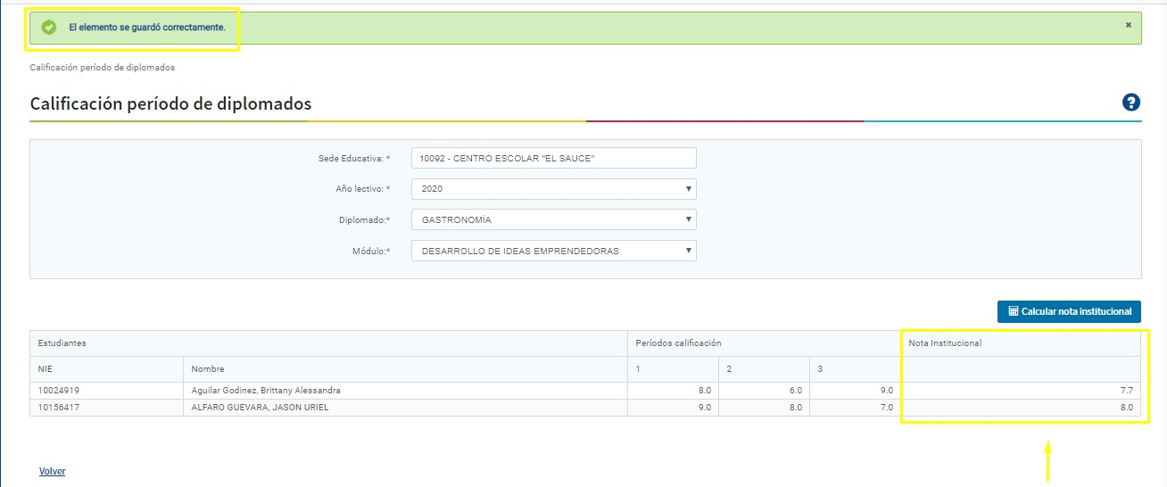Click the period 3 column header

point(820,368)
